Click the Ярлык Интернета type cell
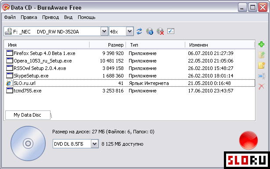 (x=149, y=83)
